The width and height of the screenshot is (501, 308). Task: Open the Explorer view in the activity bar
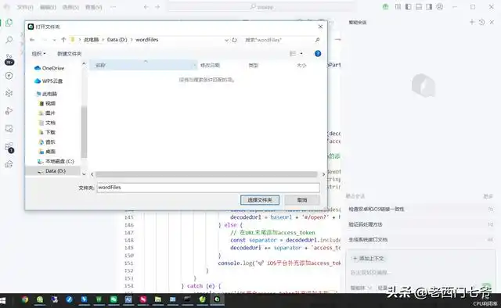(9, 23)
